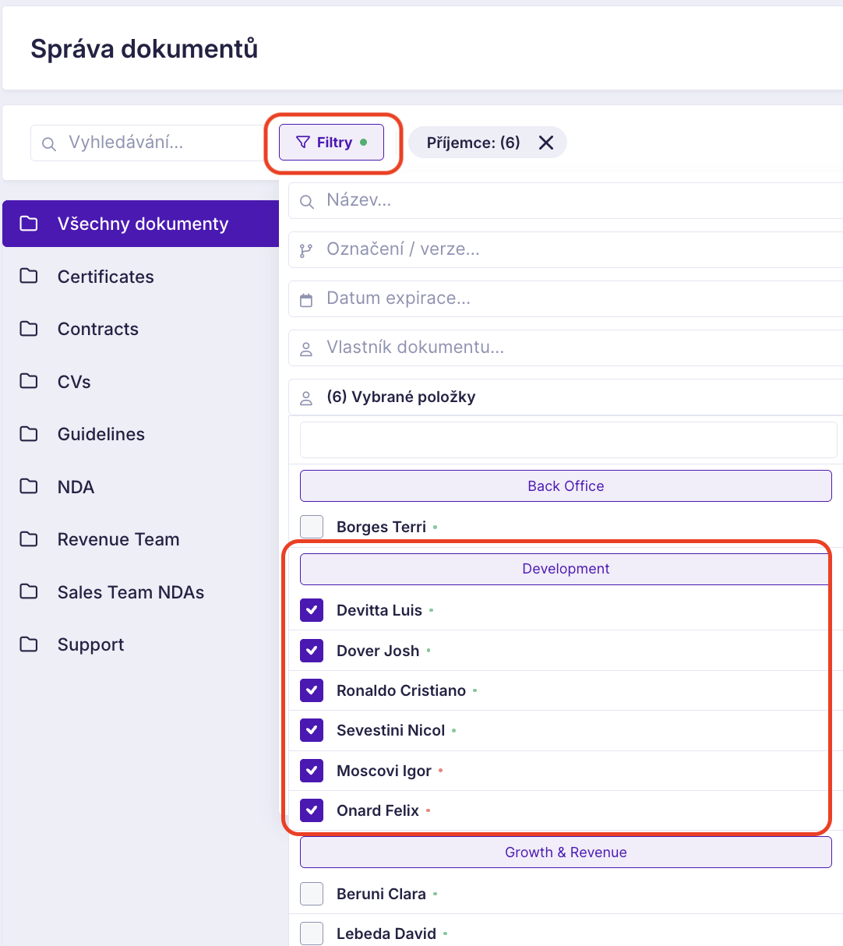Viewport: 843px width, 946px height.
Task: Click the magnifier icon in Vyhledávání field
Action: pos(49,144)
